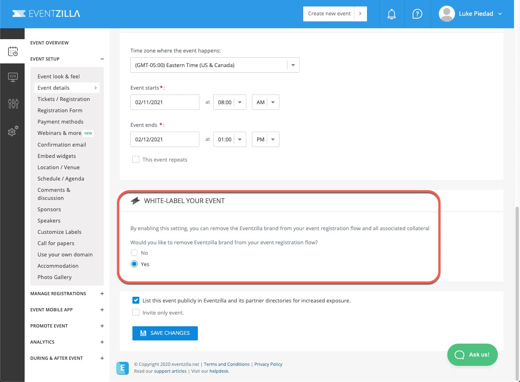Open Call for papers
This screenshot has width=520, height=382.
[56, 243]
